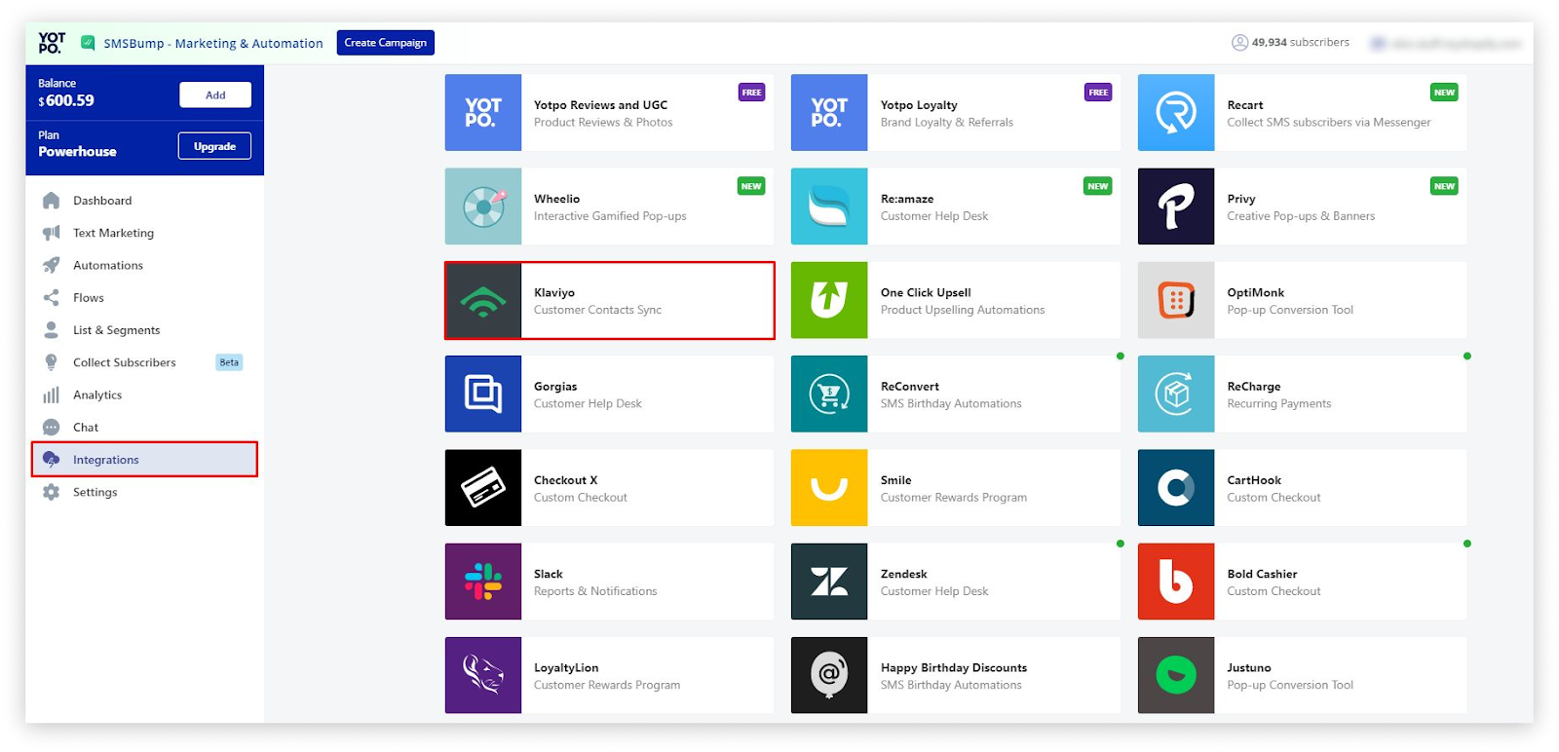The width and height of the screenshot is (1559, 752).
Task: Click FREE badge on Yotpo Loyalty card
Action: click(1098, 93)
